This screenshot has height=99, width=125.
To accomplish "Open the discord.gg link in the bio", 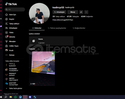I will click(63, 20).
